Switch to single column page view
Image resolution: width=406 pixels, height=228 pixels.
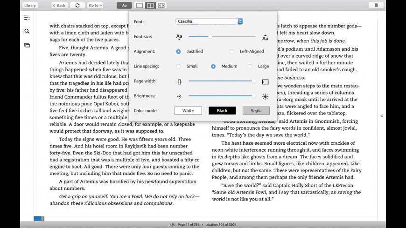coord(140,6)
